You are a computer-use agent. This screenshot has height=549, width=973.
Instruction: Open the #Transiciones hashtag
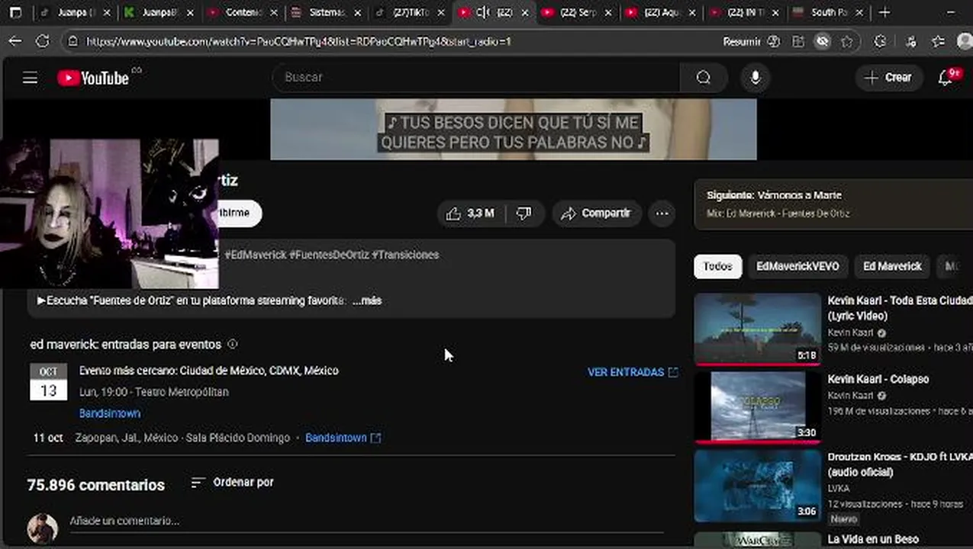coord(405,255)
